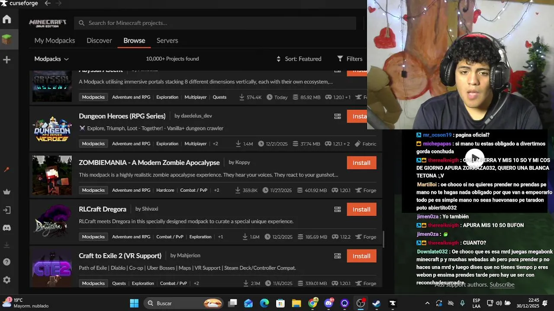
Task: Click the Search for Minecraft projects field
Action: point(215,23)
